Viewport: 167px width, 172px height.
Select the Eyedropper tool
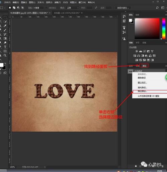point(5,26)
